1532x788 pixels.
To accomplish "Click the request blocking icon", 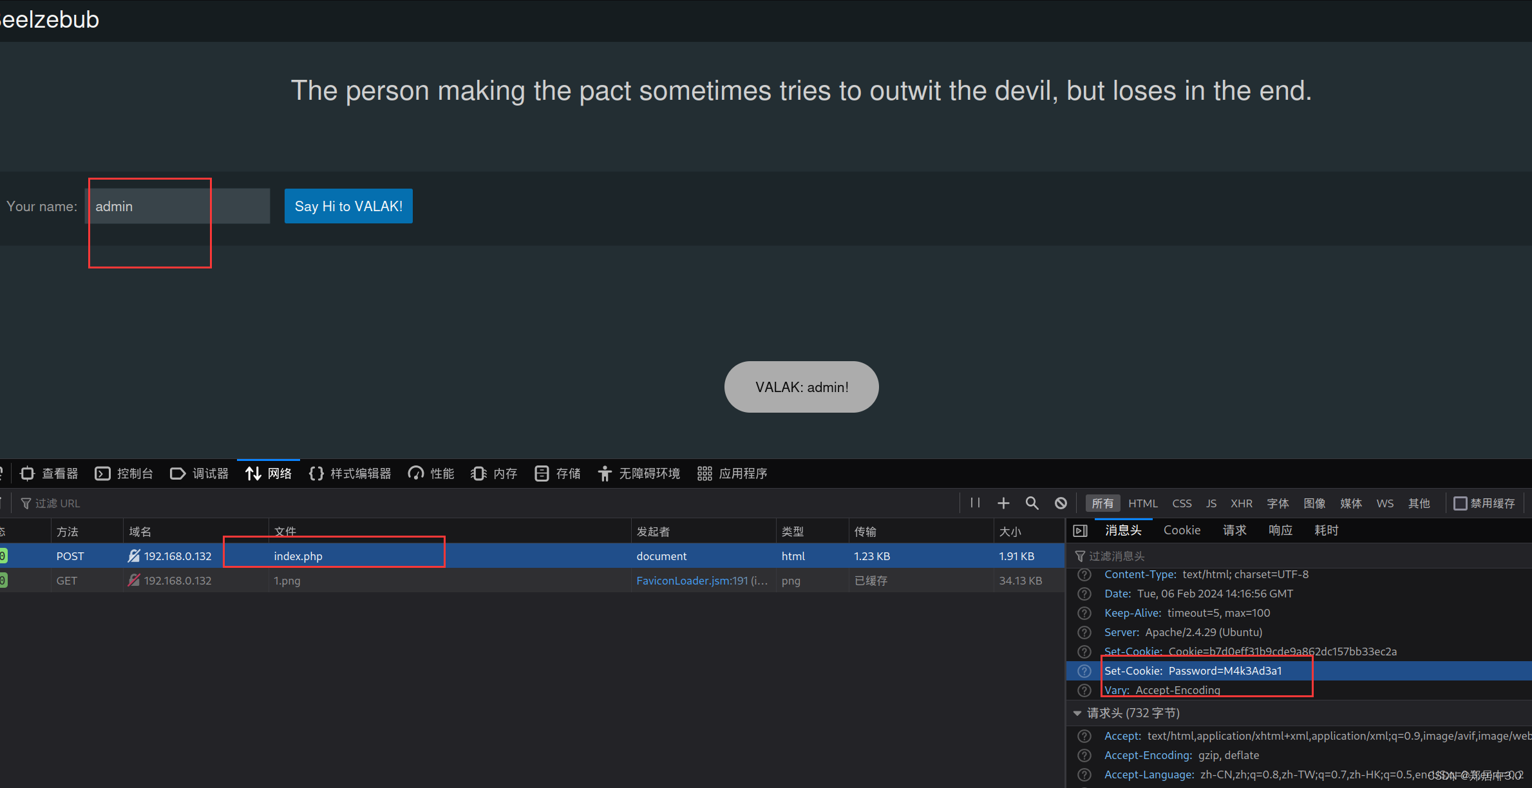I will (x=1061, y=503).
